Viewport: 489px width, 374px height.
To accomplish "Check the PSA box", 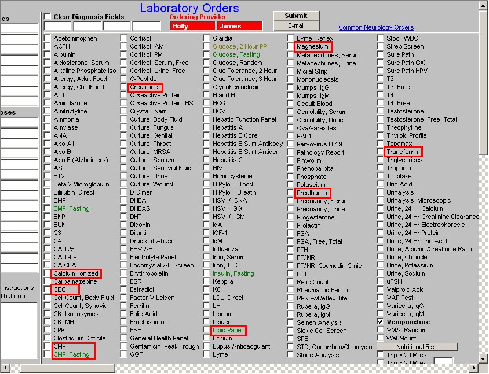I will [290, 233].
